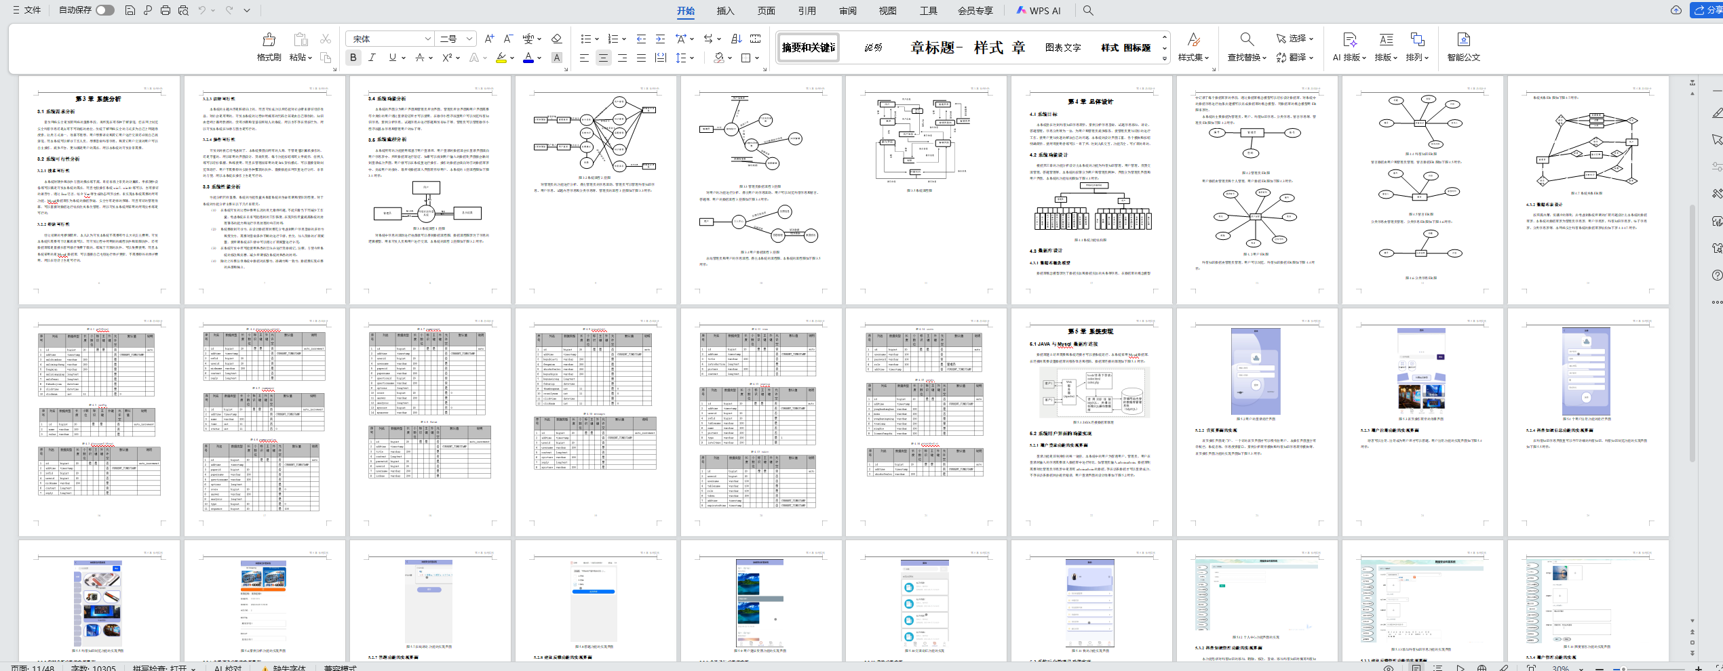
Task: Apply 摘要和关键词 style
Action: (809, 47)
